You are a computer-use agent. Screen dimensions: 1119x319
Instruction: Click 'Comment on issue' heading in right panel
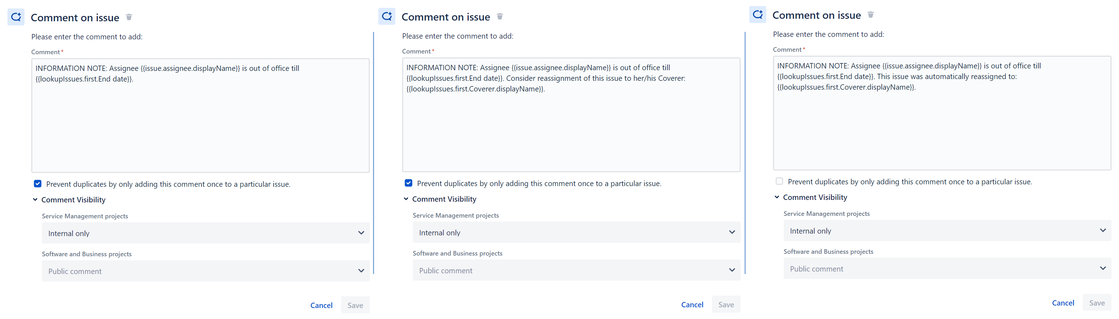(x=817, y=15)
